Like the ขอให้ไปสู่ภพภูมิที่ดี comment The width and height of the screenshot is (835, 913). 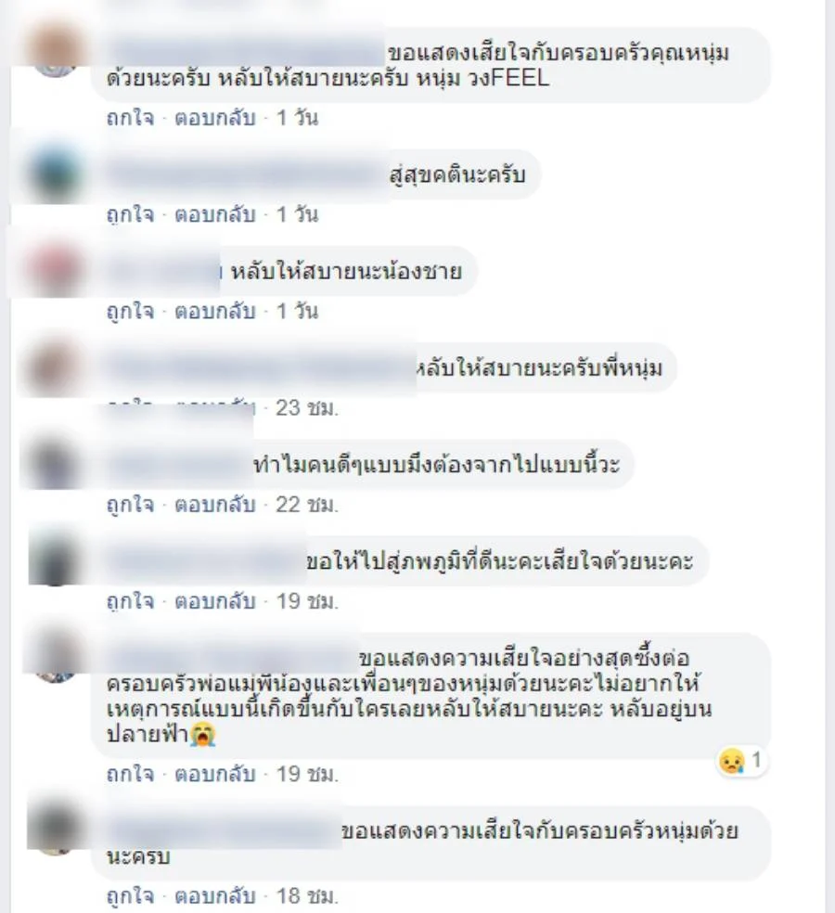pos(131,601)
